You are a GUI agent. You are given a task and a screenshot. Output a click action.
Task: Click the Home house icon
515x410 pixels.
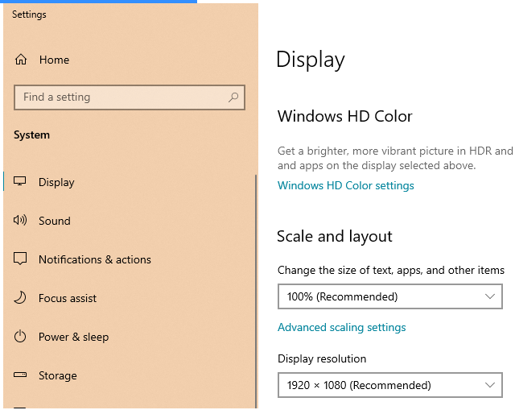click(x=21, y=60)
